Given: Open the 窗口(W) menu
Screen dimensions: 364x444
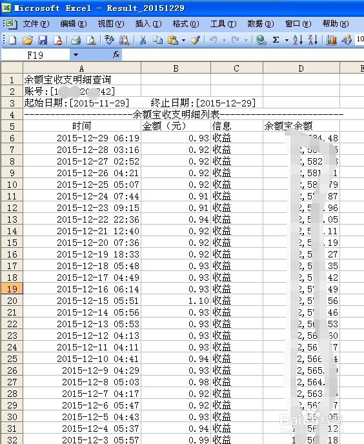Looking at the screenshot, I should (x=298, y=24).
